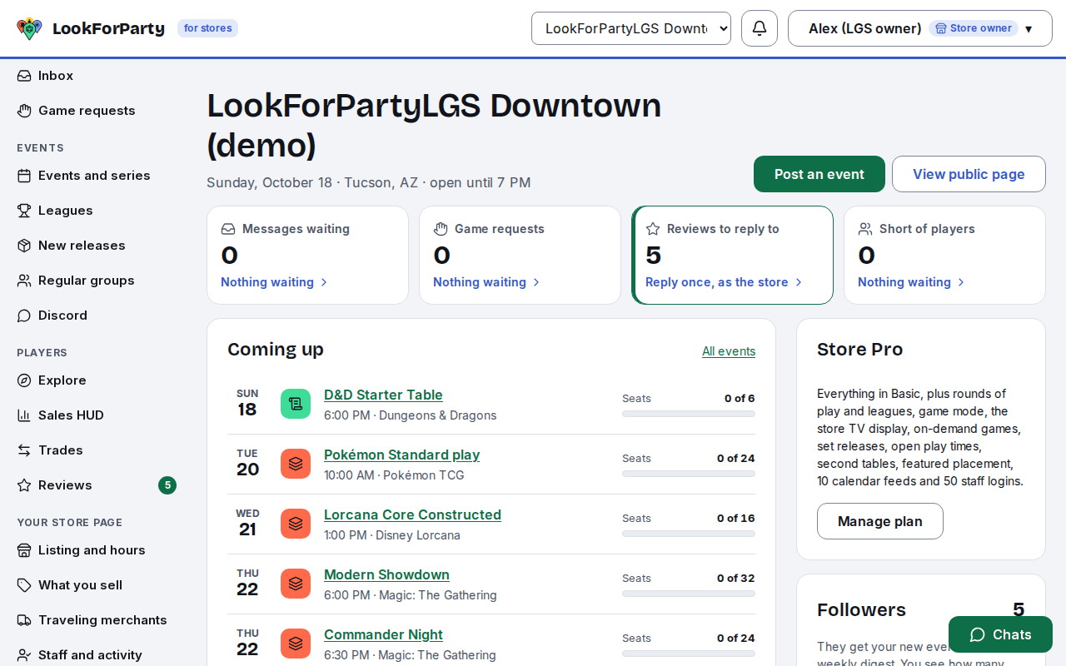Viewport: 1066px width, 666px height.
Task: Open the D&D Starter Table event link
Action: [x=383, y=395]
